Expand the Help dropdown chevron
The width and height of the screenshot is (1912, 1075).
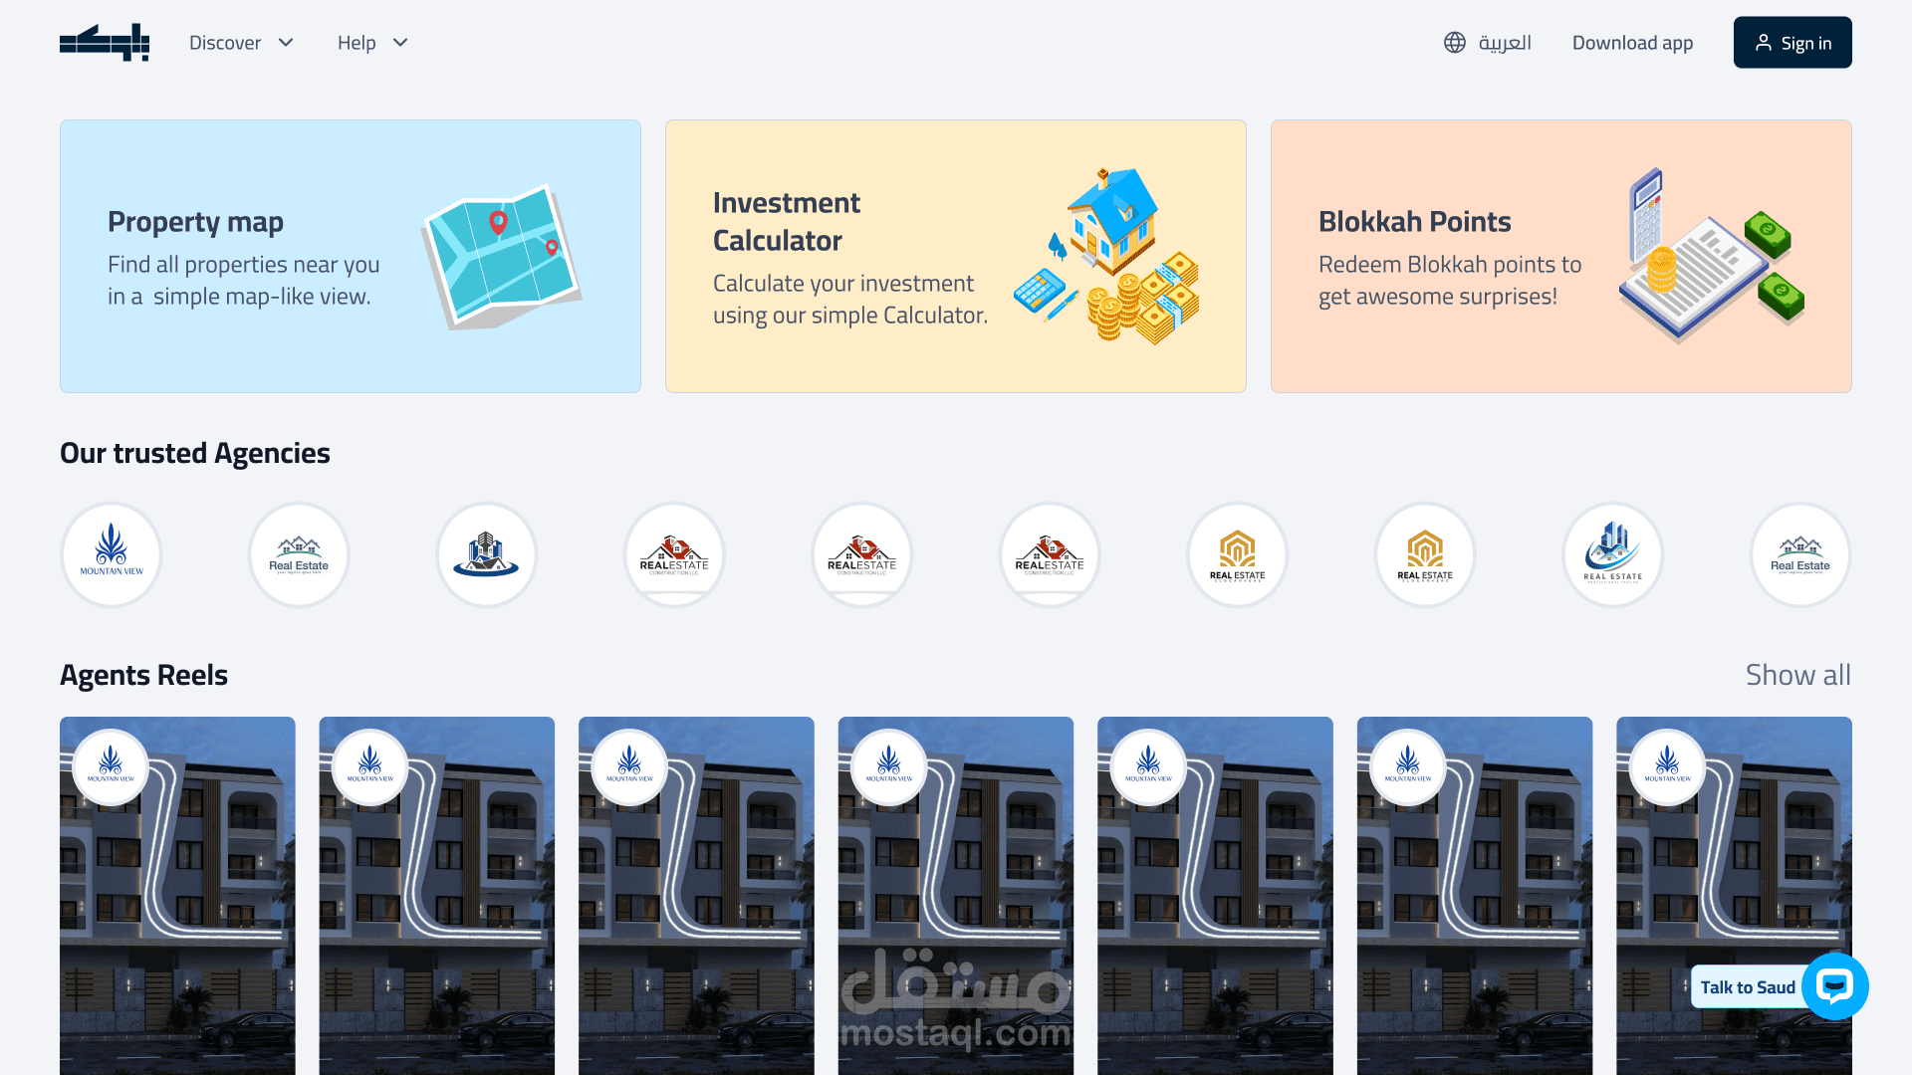tap(400, 43)
